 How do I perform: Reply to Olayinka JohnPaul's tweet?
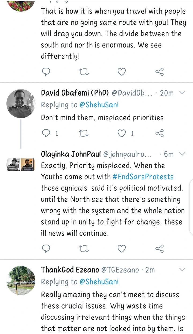click(x=46, y=249)
